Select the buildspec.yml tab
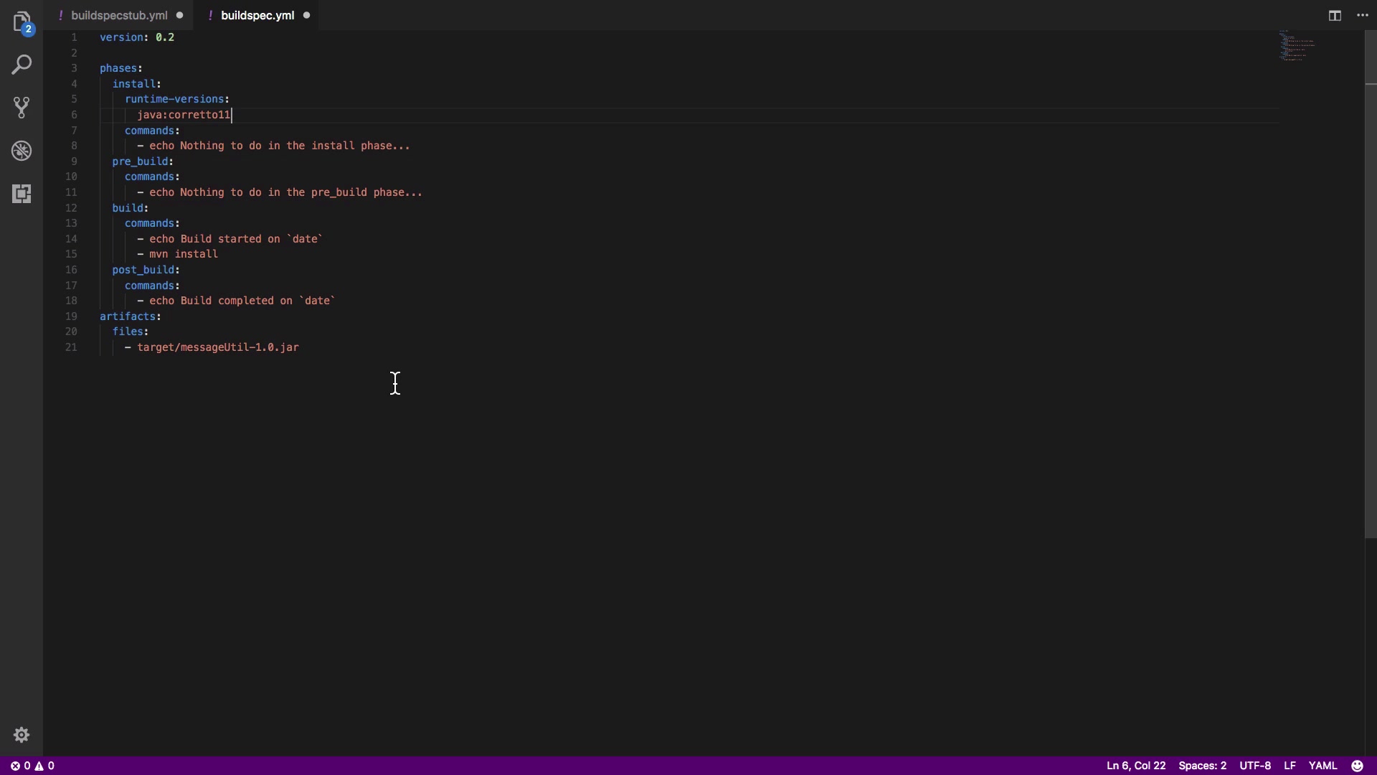 (257, 15)
